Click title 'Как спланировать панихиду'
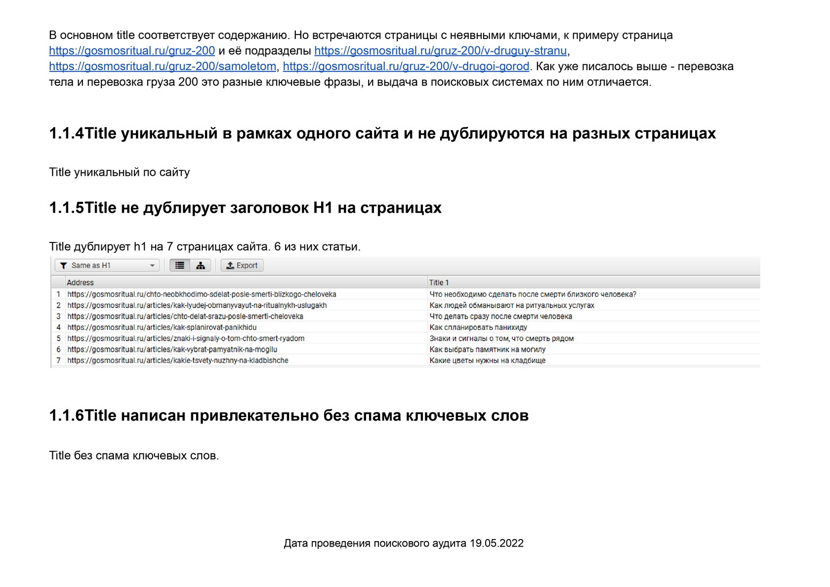Screen dimensions: 830x587 pyautogui.click(x=478, y=327)
